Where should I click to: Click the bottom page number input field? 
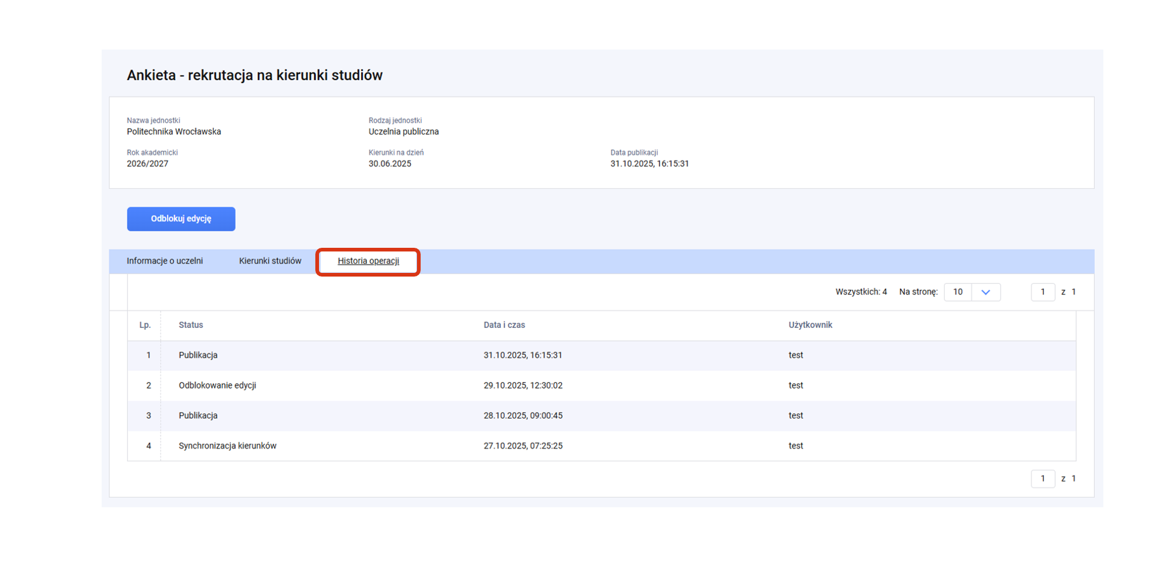pyautogui.click(x=1042, y=478)
